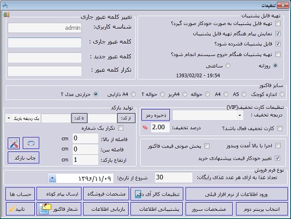Click the tools settings icon beside printer
Viewport: 291px width, 219px height.
pyautogui.click(x=14, y=143)
